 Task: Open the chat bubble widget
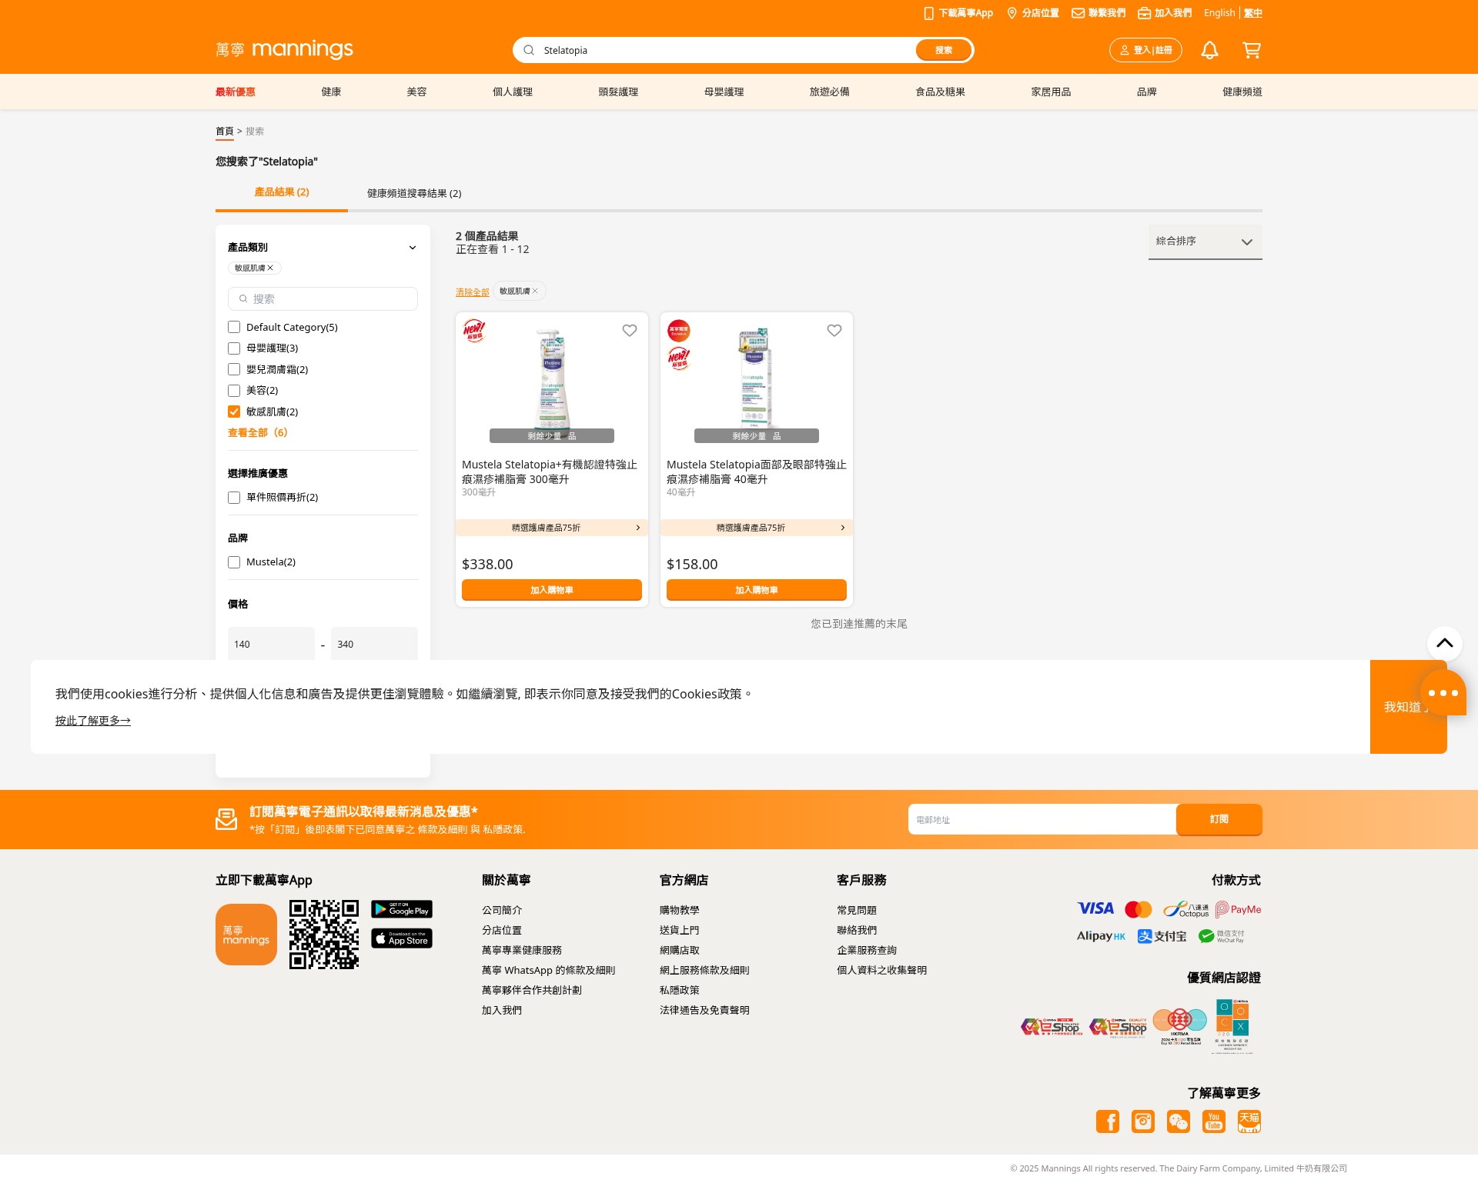pos(1443,693)
